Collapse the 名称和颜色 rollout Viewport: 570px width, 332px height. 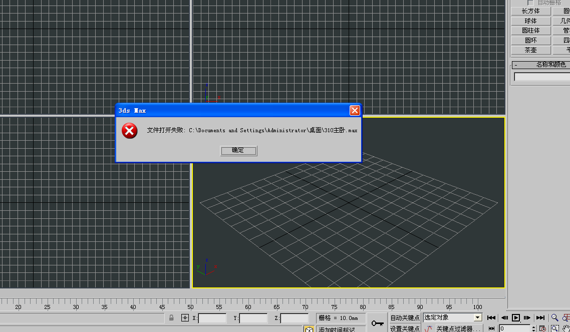tap(541, 65)
